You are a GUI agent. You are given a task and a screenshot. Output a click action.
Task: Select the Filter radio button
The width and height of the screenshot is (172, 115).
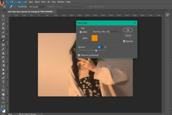click(x=81, y=32)
